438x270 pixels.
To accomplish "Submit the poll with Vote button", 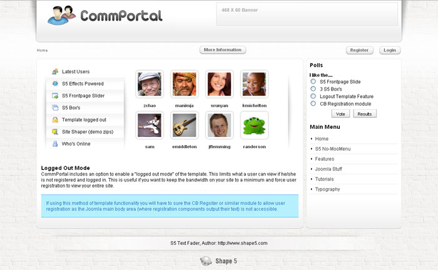I will tap(340, 114).
